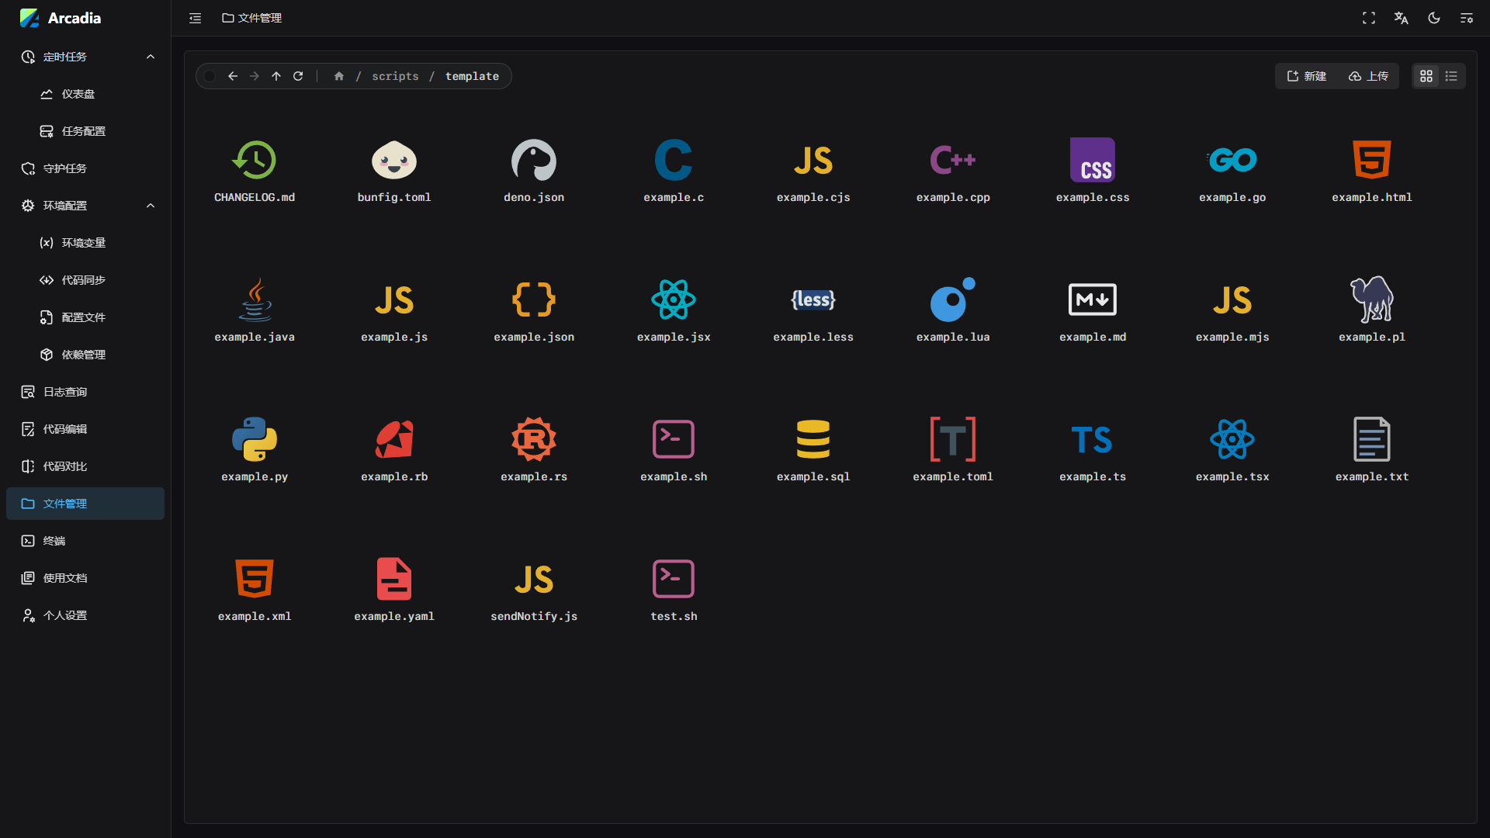Open 使用文档 documentation
The image size is (1490, 838).
[85, 578]
